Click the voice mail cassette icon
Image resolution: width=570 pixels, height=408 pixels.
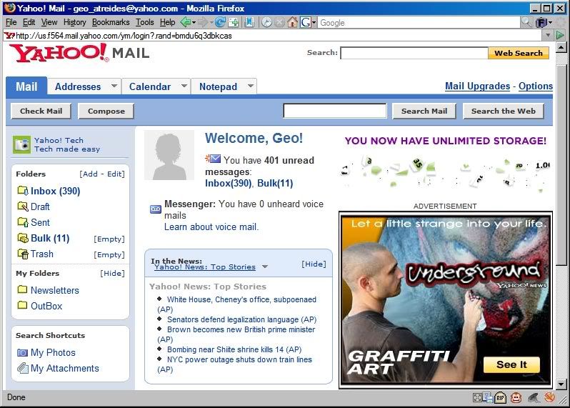156,209
